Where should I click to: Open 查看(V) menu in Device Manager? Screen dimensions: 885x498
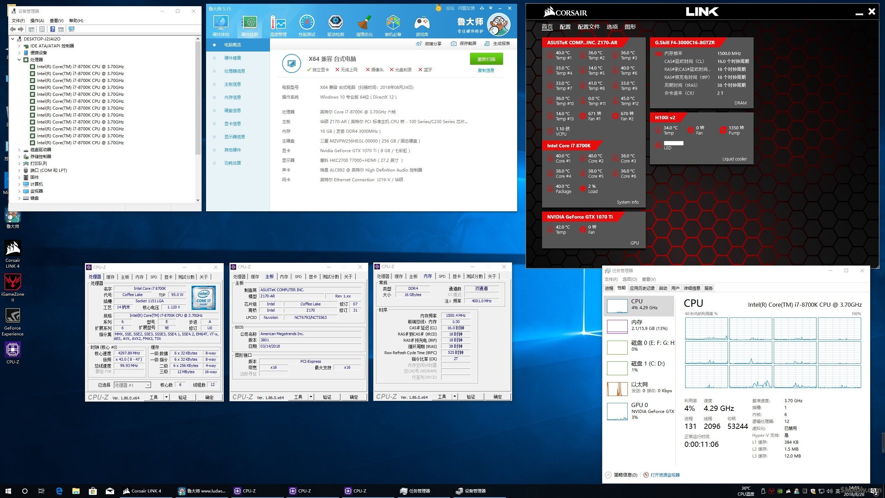coord(56,20)
